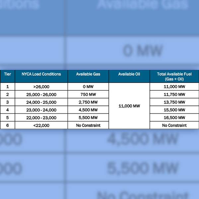Image resolution: width=199 pixels, height=199 pixels.
Task: Click the merged 11,000 MW Available Oil cell
Action: click(x=129, y=106)
